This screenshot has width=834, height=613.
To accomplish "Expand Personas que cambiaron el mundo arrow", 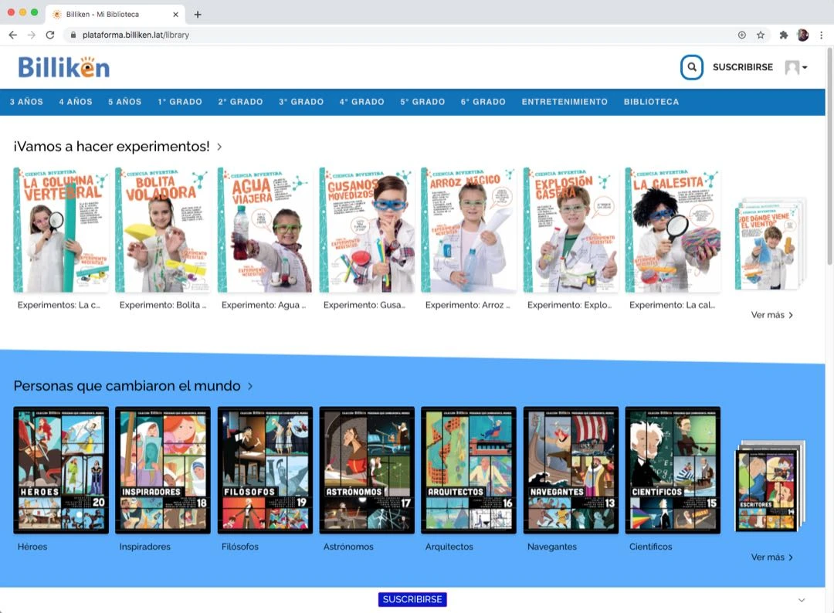I will (250, 386).
